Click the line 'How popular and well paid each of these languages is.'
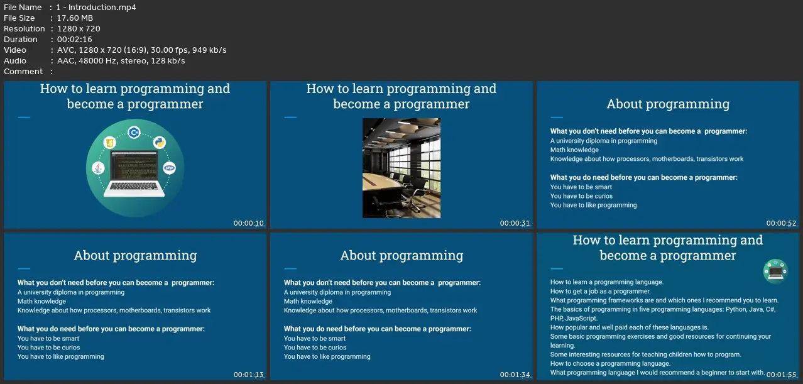The width and height of the screenshot is (803, 384). tap(630, 327)
